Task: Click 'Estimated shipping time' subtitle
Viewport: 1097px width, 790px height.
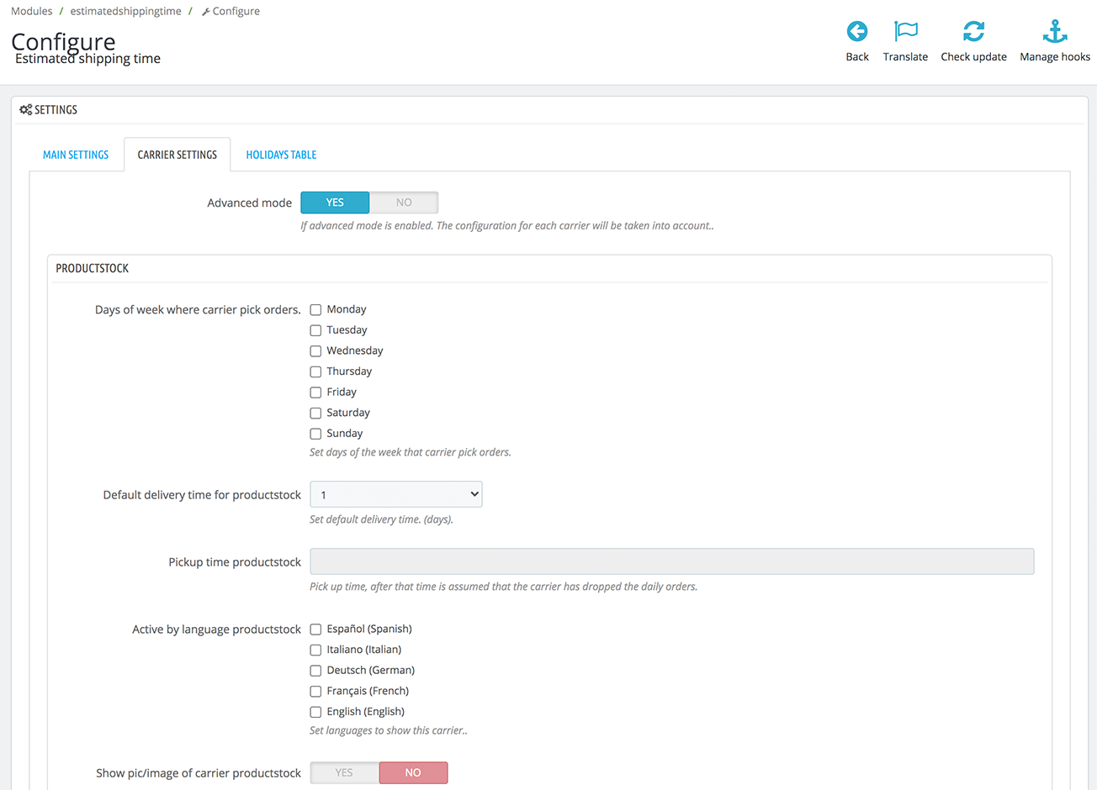Action: [x=87, y=59]
